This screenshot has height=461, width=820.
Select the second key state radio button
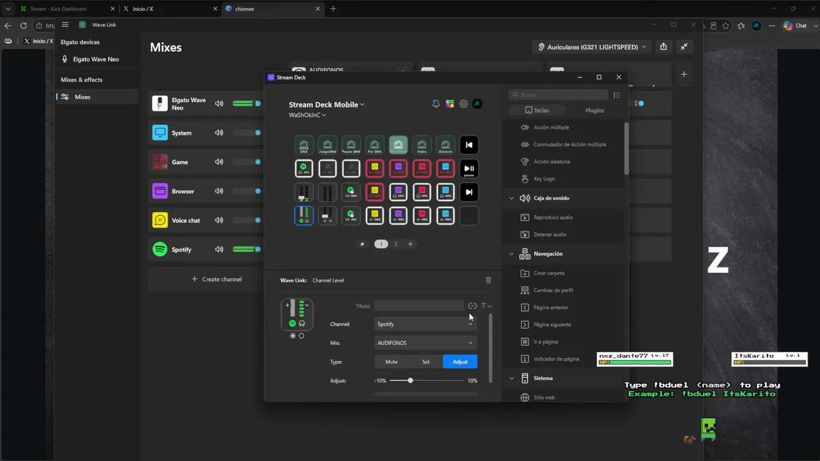tap(301, 336)
